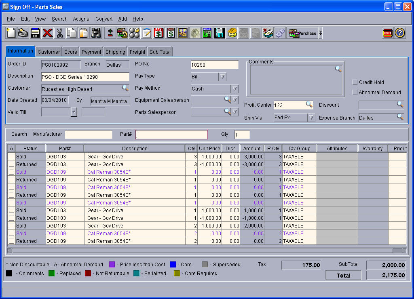Viewport: 414px width, 299px height.
Task: Click the PAY dollar toolbar icon
Action: 158,33
